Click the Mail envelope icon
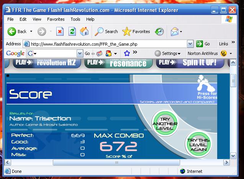Viewport: 244px width, 179px height. pyautogui.click(x=175, y=31)
